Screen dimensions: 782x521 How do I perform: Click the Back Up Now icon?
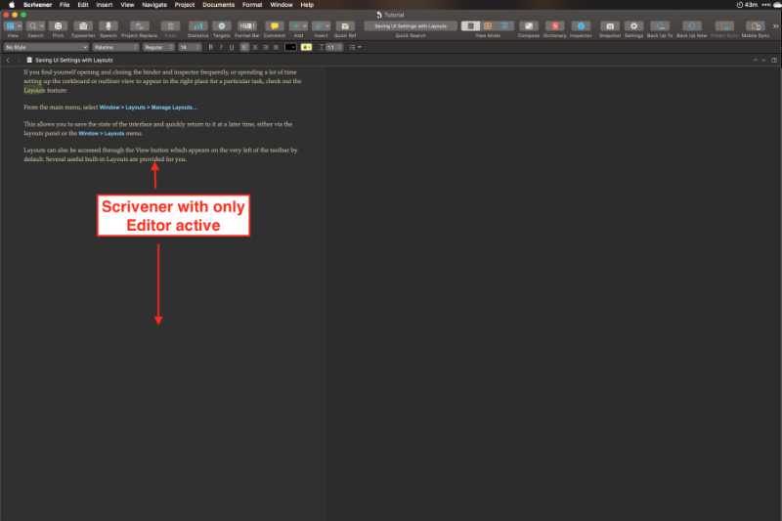(x=692, y=26)
